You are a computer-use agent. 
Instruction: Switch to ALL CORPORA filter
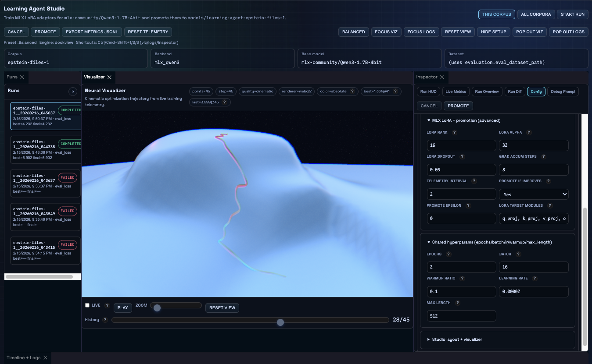(x=535, y=14)
